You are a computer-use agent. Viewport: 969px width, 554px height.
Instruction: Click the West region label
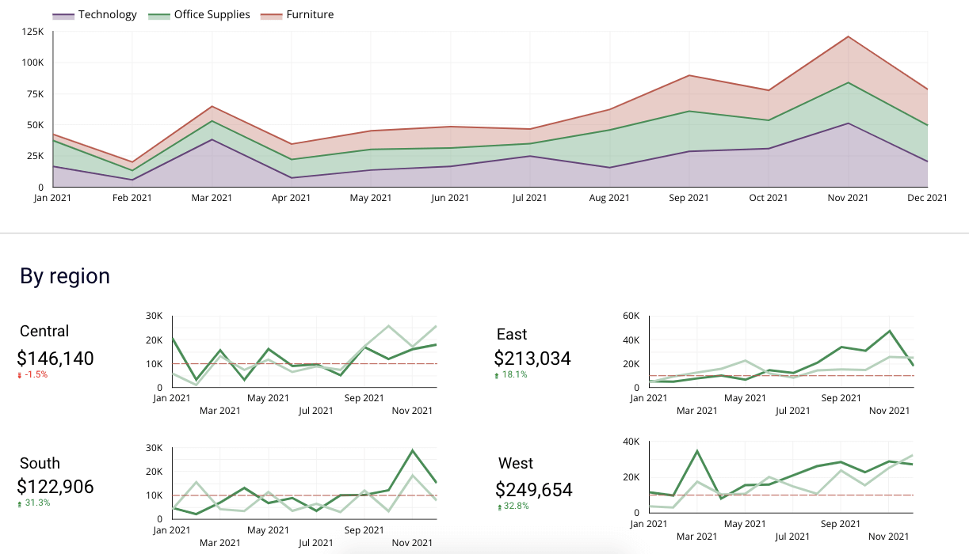(x=516, y=463)
